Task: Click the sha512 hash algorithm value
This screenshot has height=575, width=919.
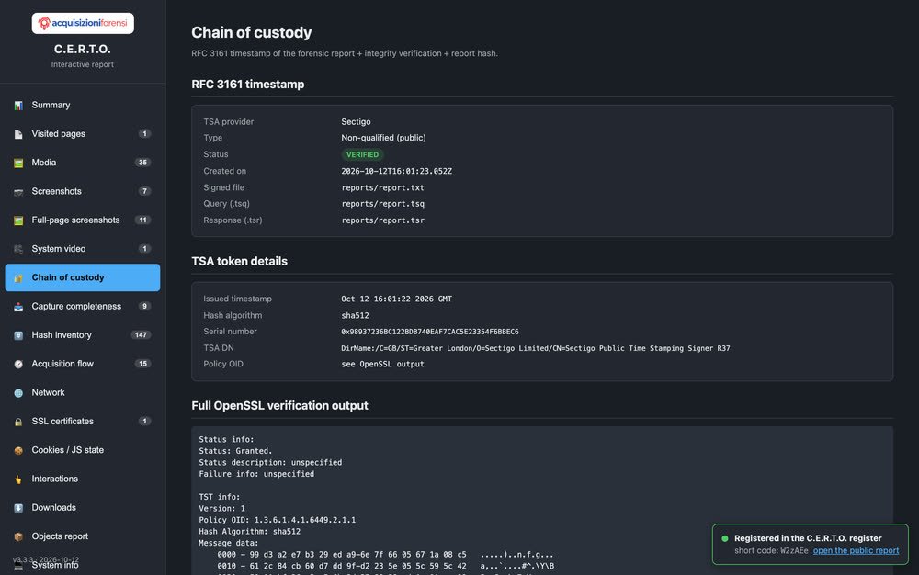Action: tap(355, 315)
